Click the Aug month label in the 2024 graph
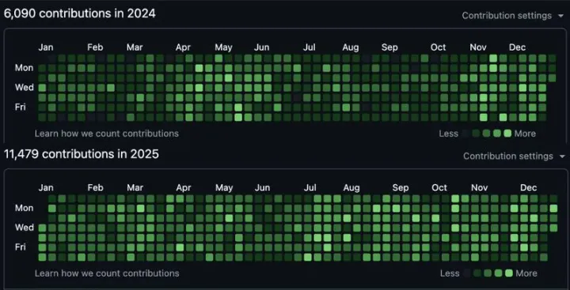Screen dimensions: 570x290 [x=351, y=47]
